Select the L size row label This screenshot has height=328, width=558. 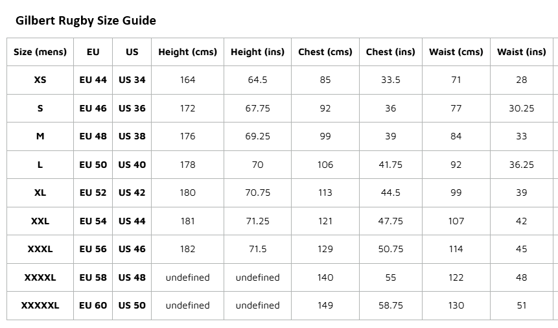40,165
